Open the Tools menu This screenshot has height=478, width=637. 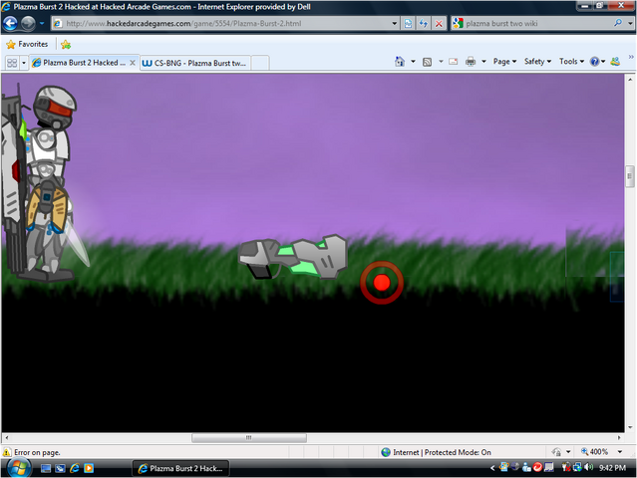pos(571,62)
